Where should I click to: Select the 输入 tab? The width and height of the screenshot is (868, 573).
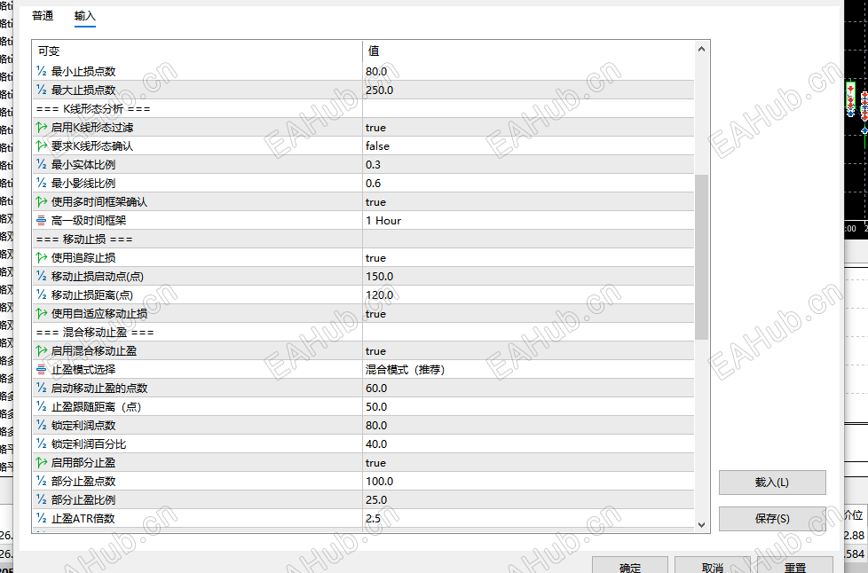pos(85,15)
